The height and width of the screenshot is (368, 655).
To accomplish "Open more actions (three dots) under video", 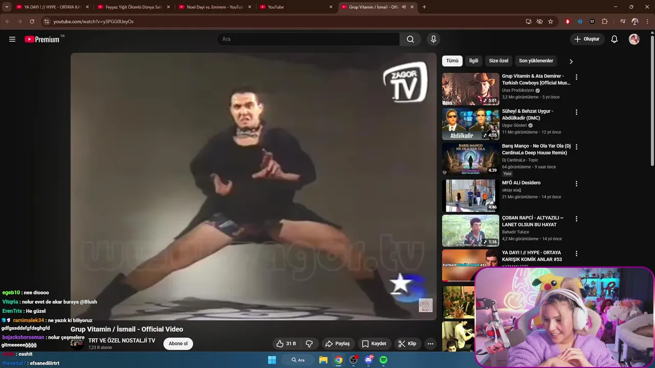I will [430, 343].
